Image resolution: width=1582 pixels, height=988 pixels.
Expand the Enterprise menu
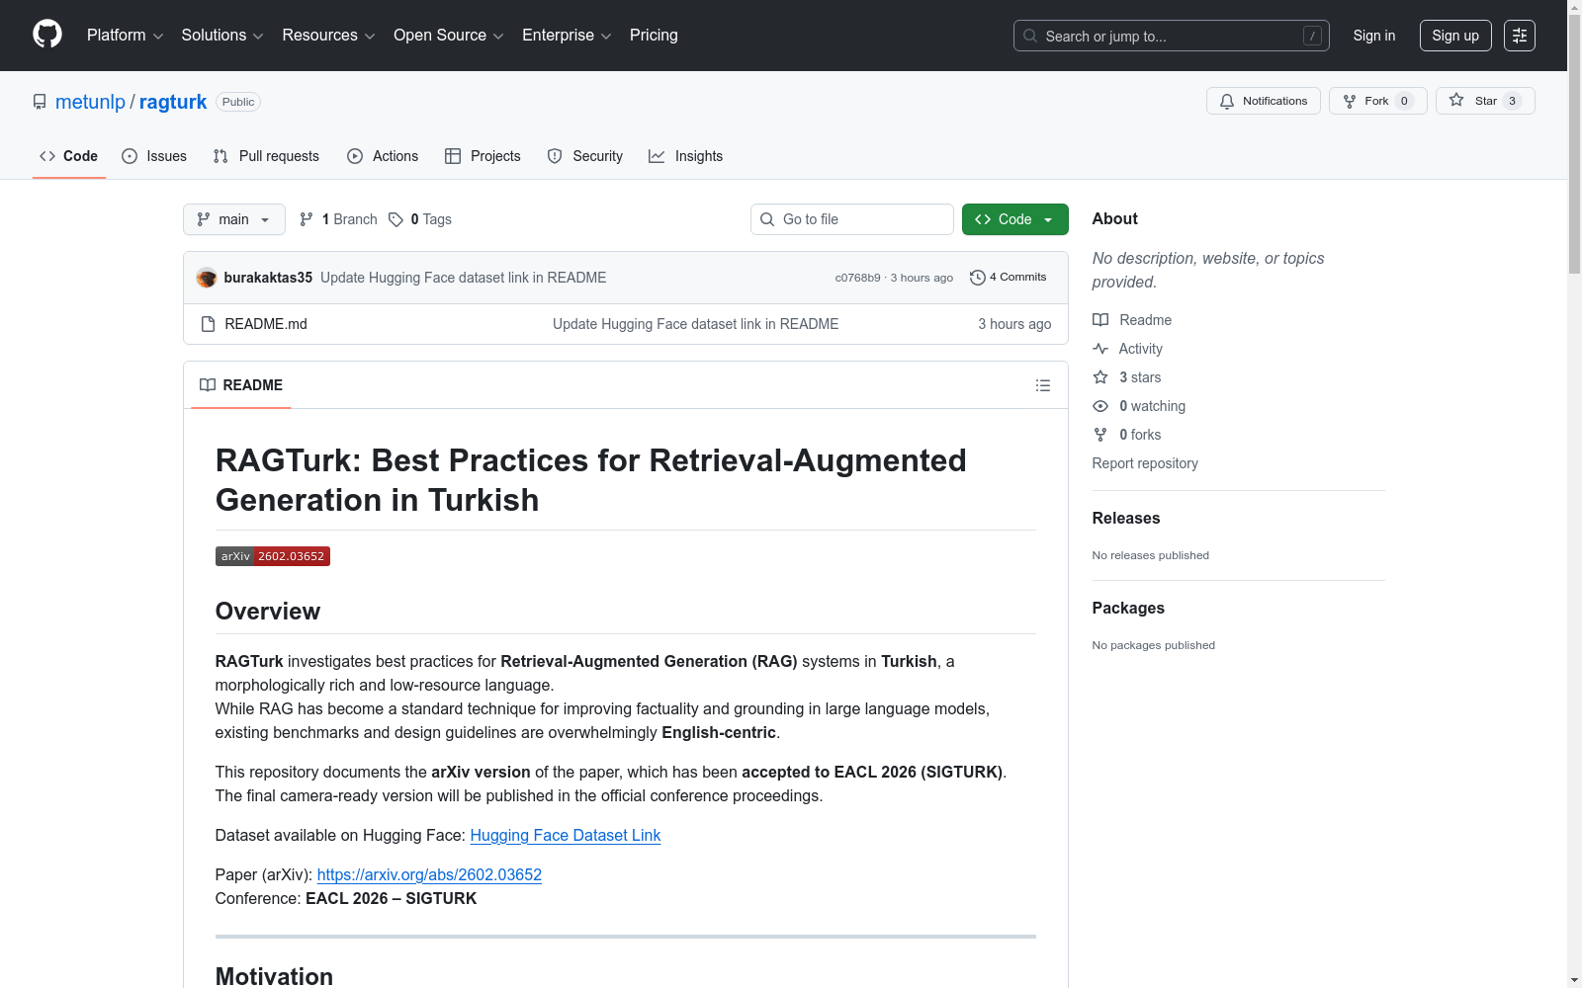(567, 36)
